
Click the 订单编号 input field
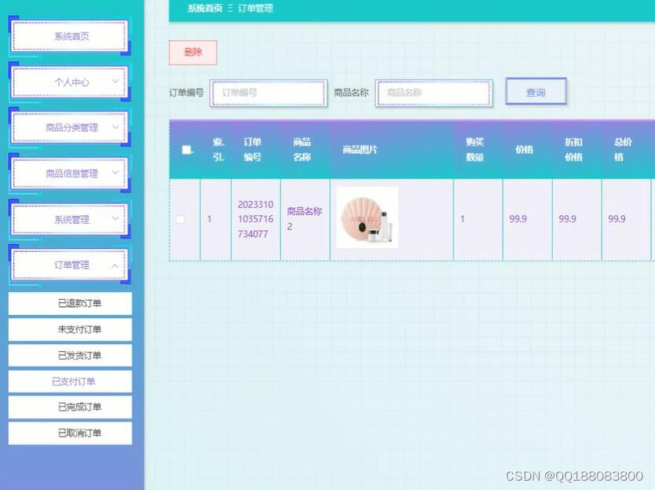[269, 92]
